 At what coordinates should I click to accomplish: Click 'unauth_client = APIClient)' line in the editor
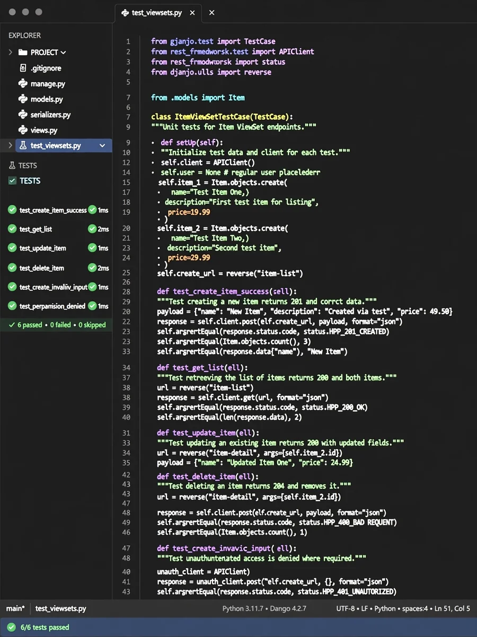204,572
